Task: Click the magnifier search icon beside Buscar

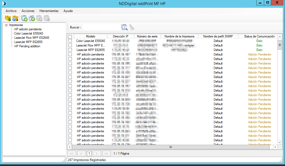Action: [124, 27]
